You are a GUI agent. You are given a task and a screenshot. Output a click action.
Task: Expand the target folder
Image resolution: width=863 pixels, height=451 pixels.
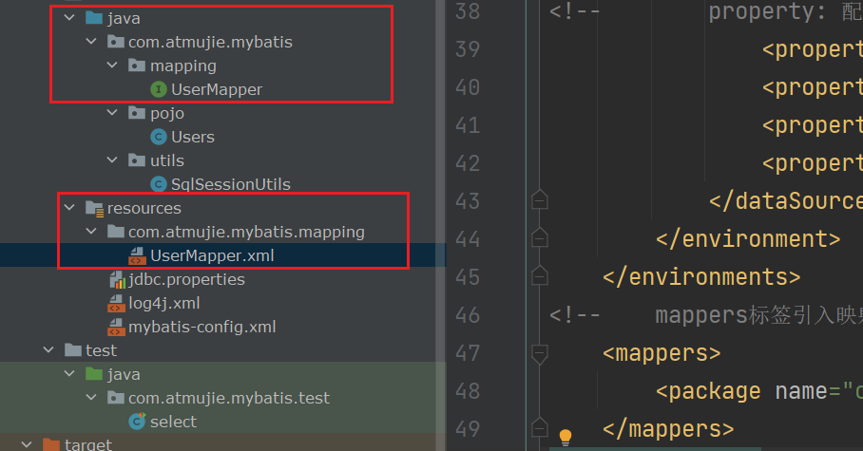tap(27, 444)
